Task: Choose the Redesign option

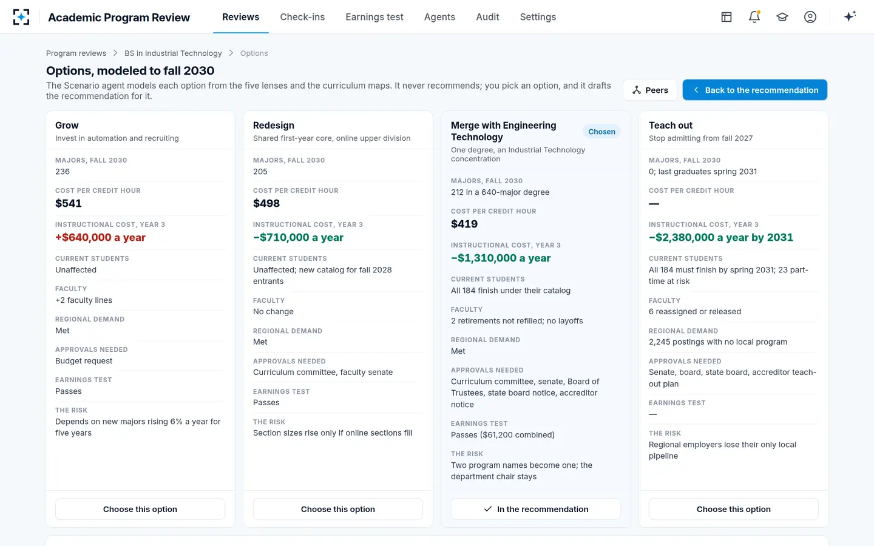Action: click(x=338, y=509)
